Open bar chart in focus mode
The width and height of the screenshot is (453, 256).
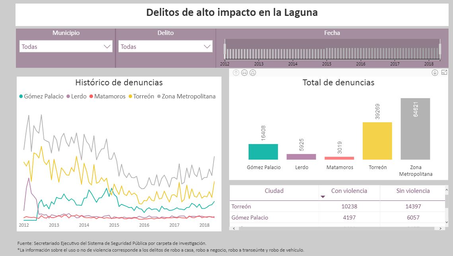(444, 73)
